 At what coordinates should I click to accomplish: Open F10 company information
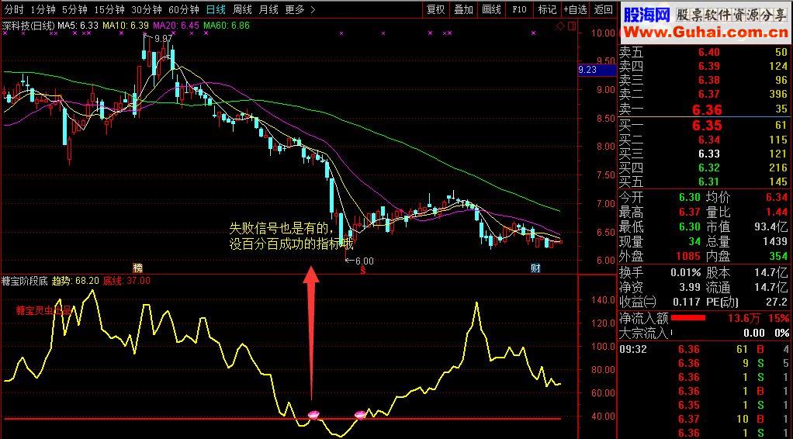click(x=519, y=9)
